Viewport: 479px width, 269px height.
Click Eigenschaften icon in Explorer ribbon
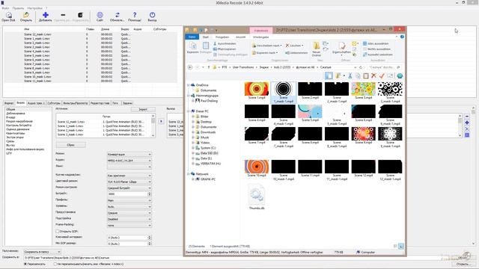pyautogui.click(x=341, y=46)
